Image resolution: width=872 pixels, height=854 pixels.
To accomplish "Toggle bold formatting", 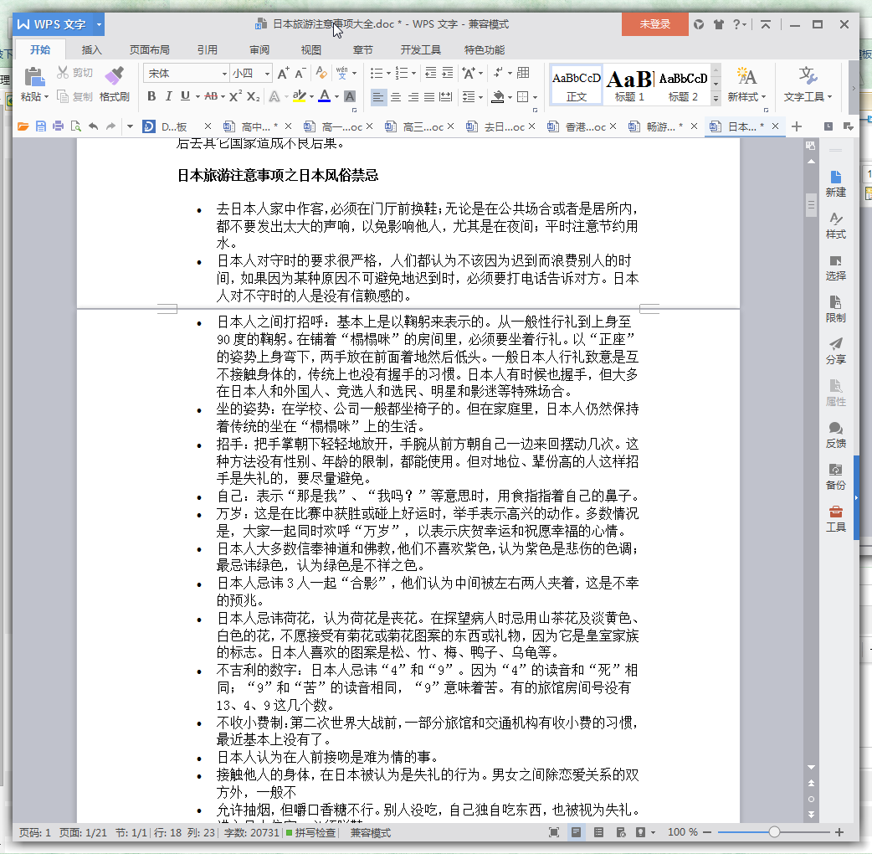I will pos(151,96).
